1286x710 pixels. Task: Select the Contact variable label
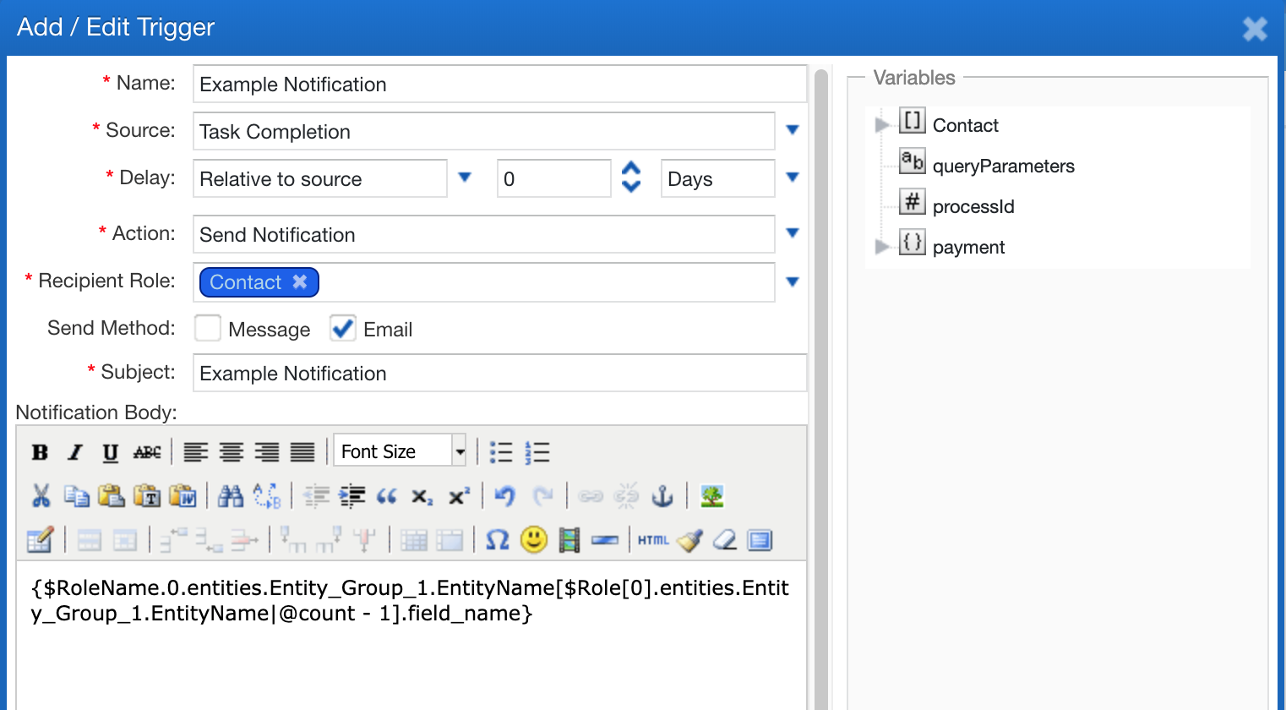click(x=966, y=125)
